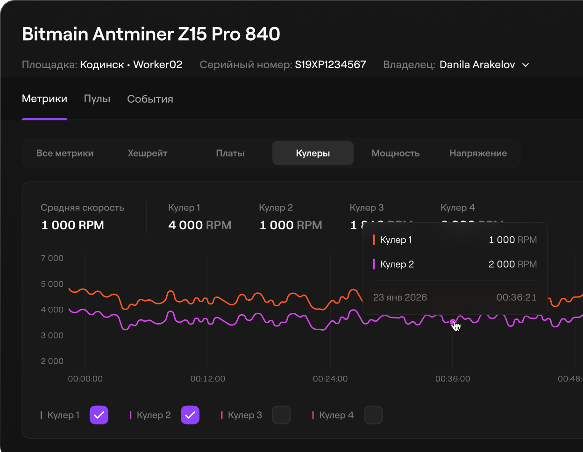
Task: Enable the Кулер 4 checkbox
Action: point(373,415)
